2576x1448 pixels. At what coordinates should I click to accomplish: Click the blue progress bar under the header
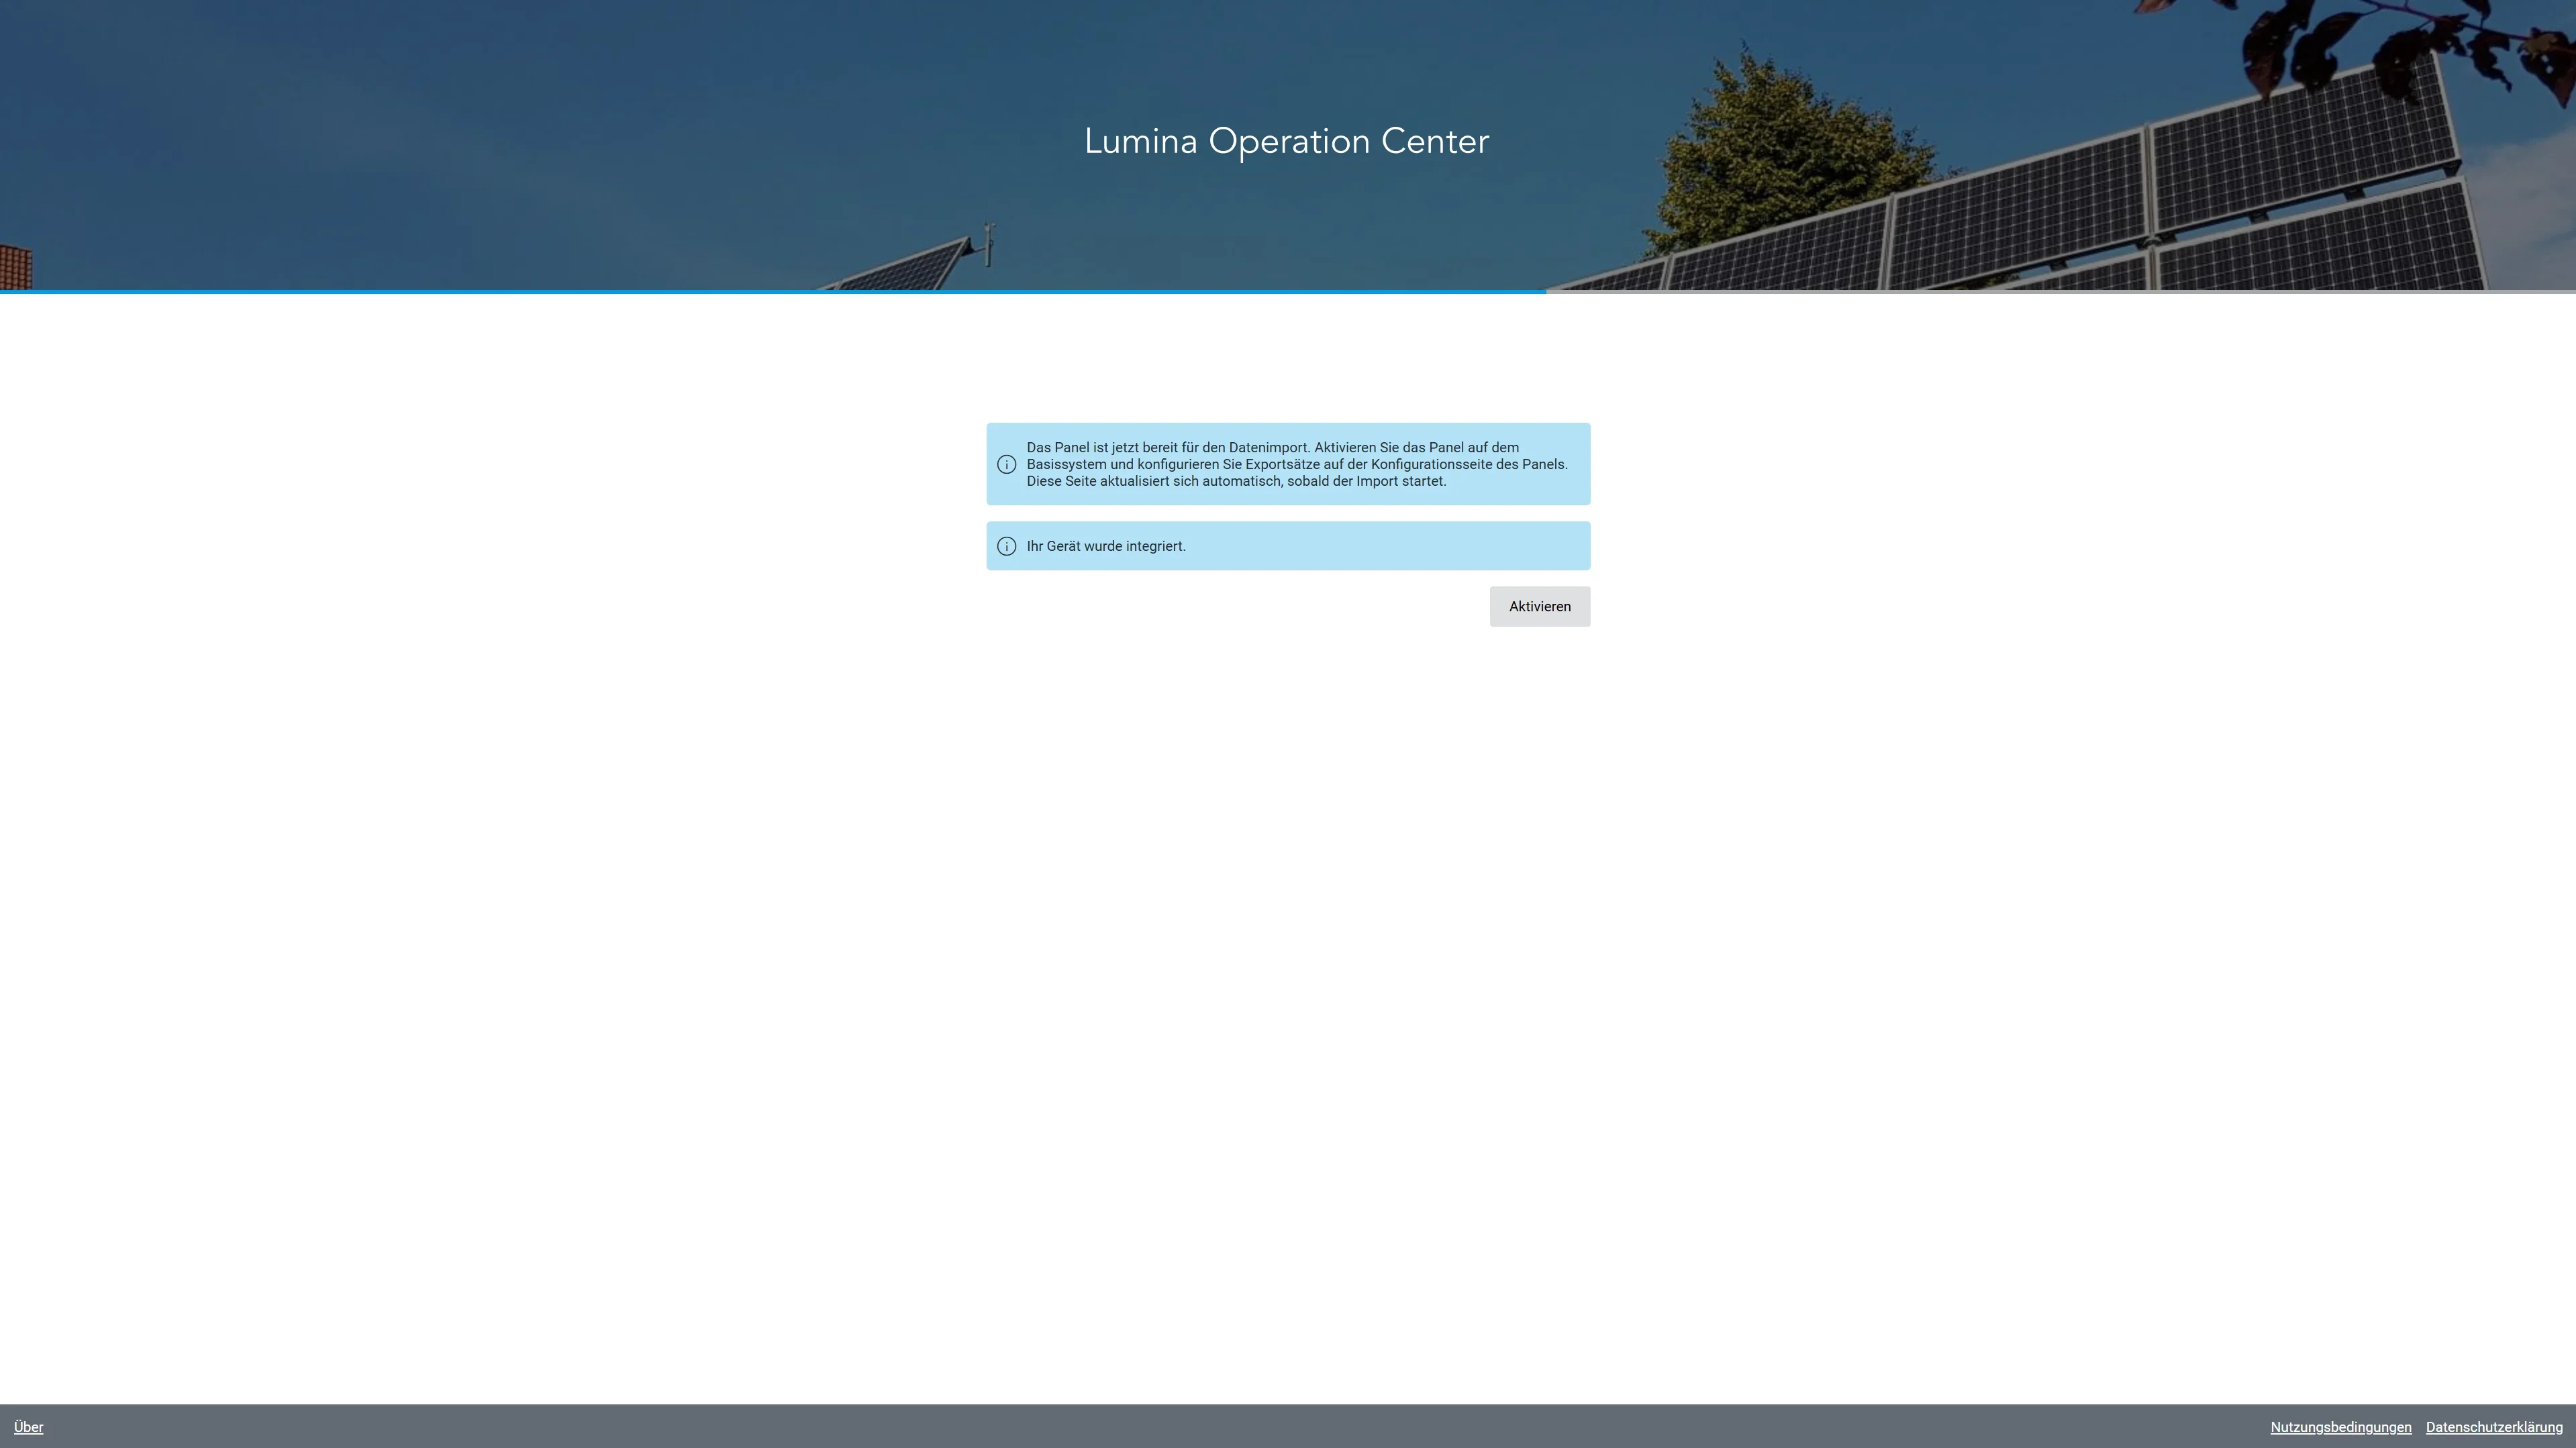(x=773, y=291)
